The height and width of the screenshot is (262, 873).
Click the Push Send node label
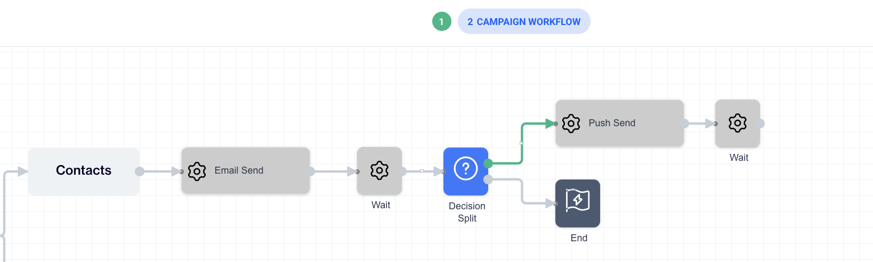(612, 124)
